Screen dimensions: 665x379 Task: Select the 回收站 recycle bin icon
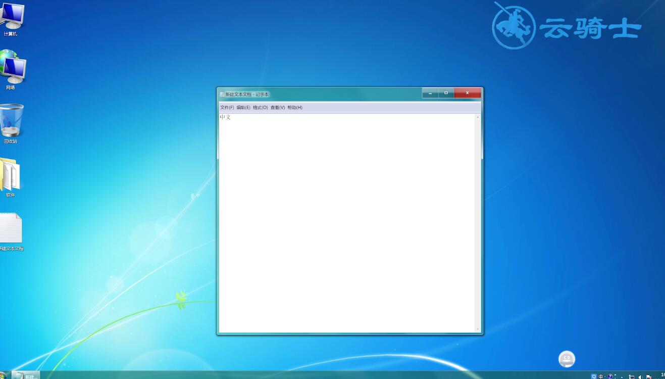(11, 124)
